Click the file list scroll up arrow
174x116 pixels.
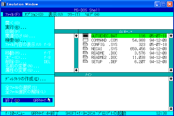click(x=171, y=36)
